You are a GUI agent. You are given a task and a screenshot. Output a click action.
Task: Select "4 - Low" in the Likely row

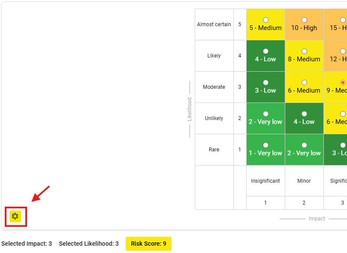[x=266, y=51]
